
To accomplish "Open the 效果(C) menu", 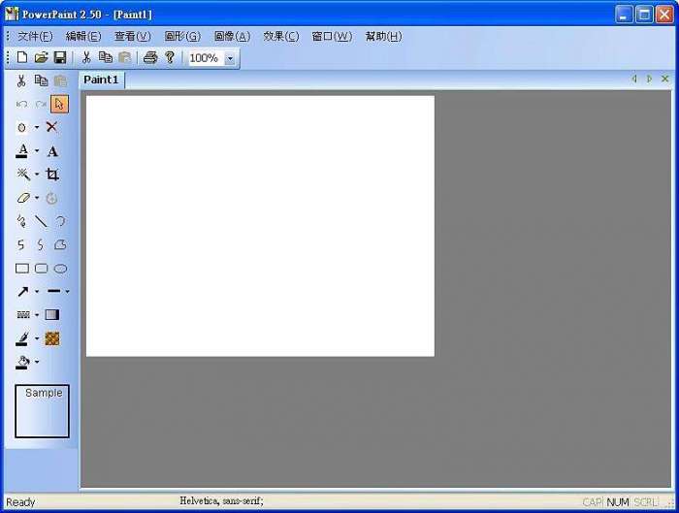I will pos(281,36).
